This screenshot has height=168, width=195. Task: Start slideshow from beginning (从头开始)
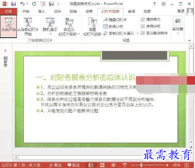click(x=8, y=27)
